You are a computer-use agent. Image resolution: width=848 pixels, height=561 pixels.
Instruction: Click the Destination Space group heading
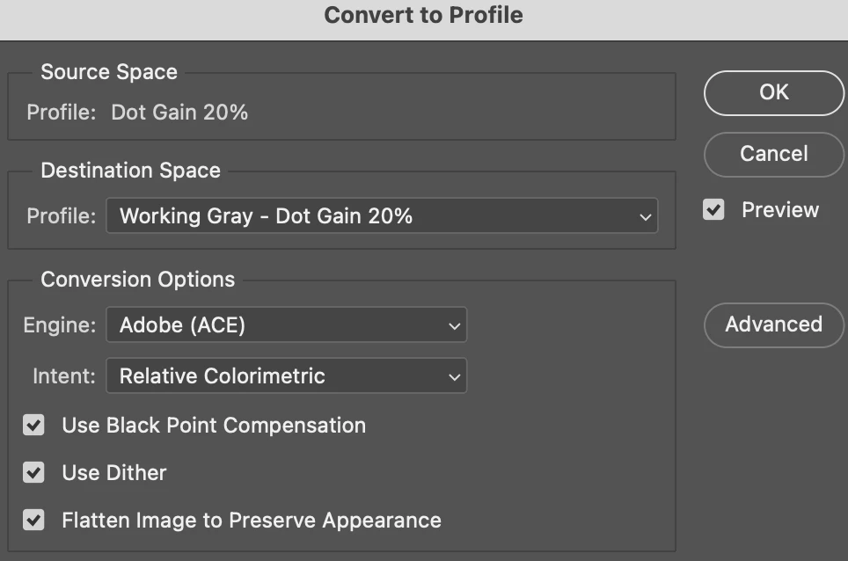[130, 171]
